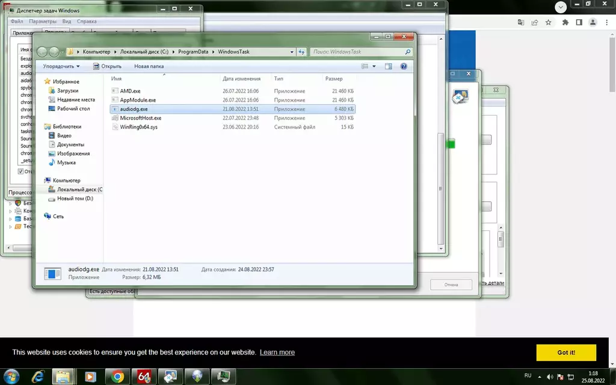Click Chrome translate page icon

click(520, 22)
